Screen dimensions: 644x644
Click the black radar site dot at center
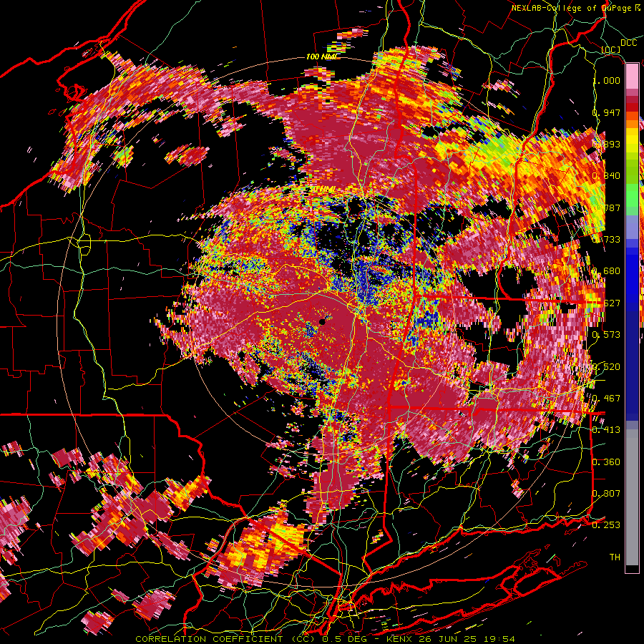coord(322,321)
